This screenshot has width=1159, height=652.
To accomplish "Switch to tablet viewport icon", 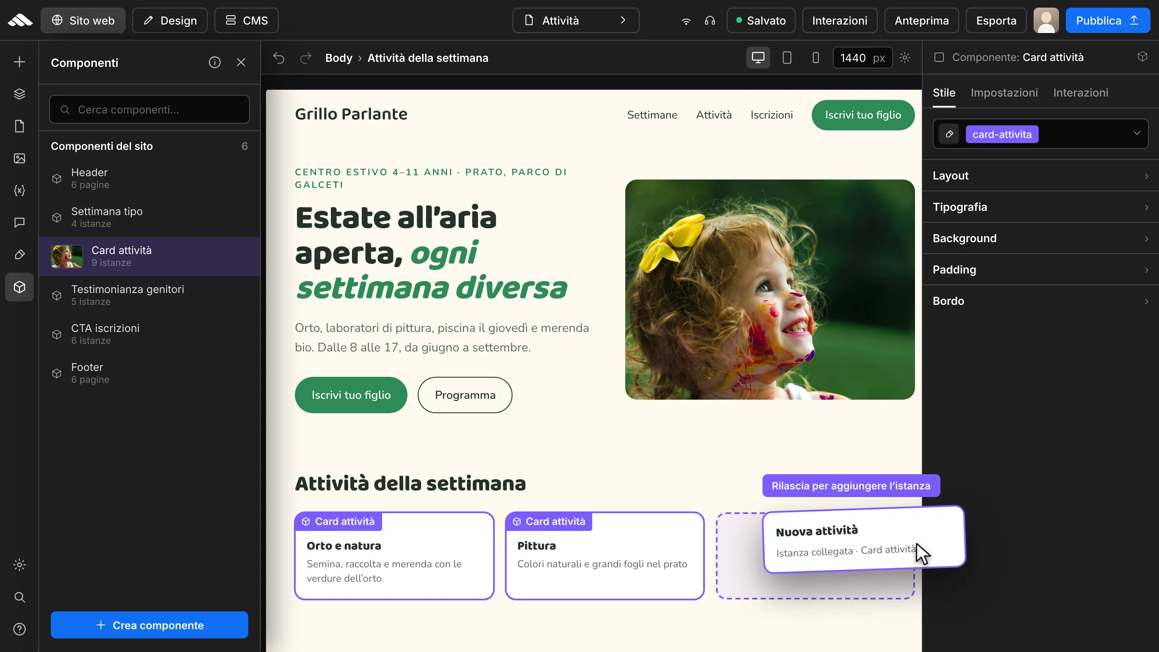I will [x=787, y=58].
